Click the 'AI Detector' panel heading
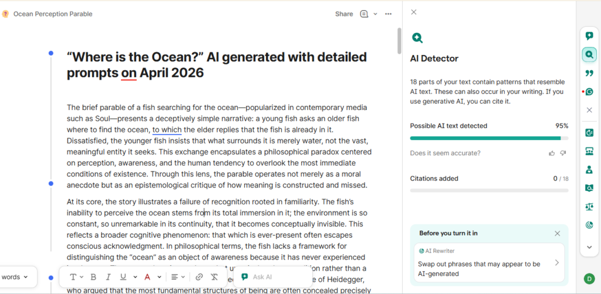Screen dimensions: 601x294 pos(434,59)
